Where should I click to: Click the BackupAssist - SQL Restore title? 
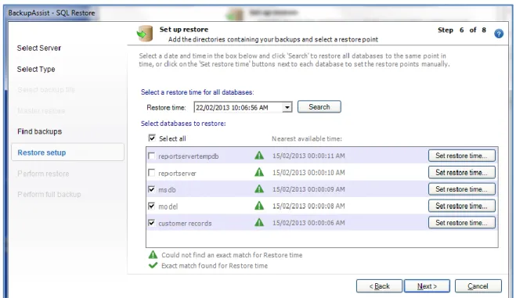coord(52,13)
